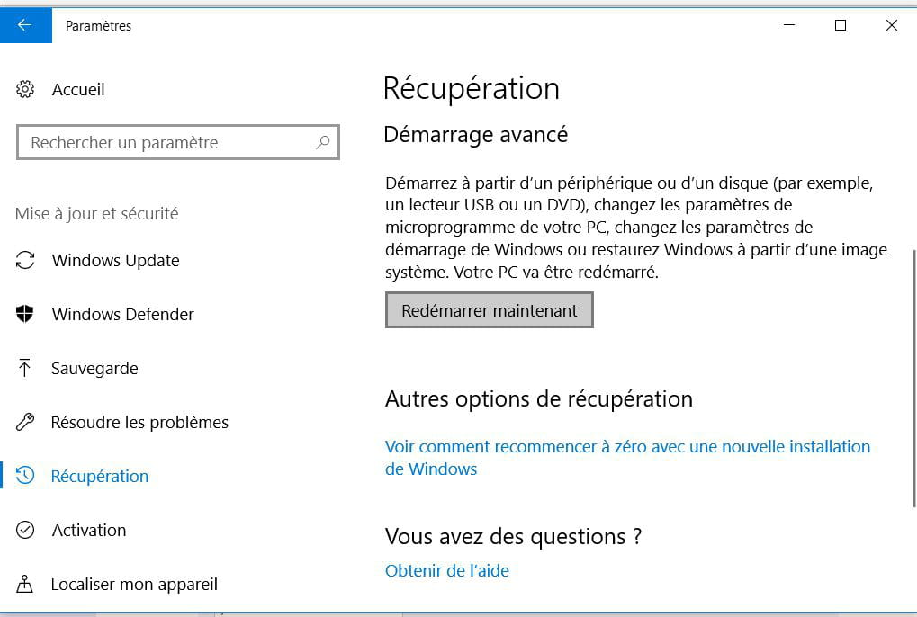Click the Windows Defender shield icon

click(24, 314)
